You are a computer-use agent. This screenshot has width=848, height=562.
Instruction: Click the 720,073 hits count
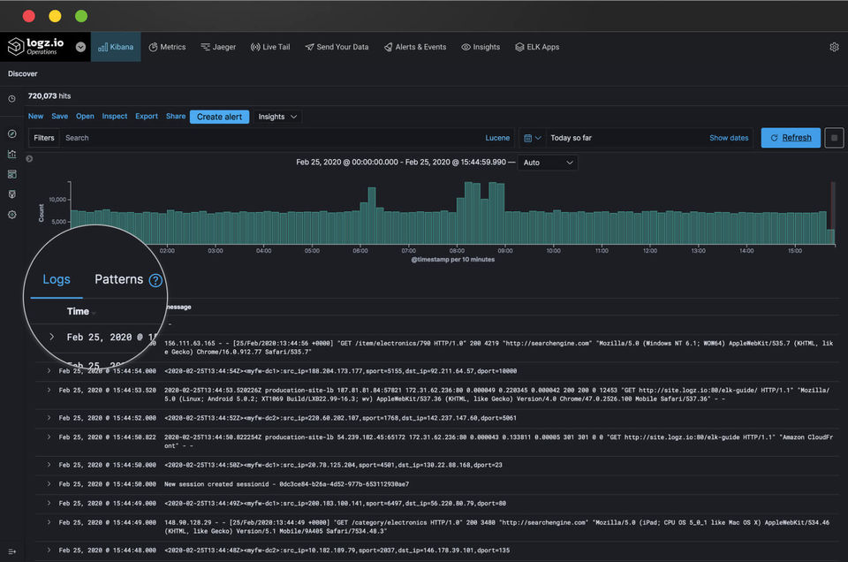49,96
